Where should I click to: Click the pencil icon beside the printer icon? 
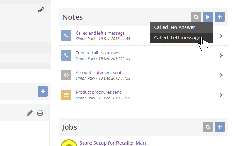pyautogui.click(x=30, y=113)
